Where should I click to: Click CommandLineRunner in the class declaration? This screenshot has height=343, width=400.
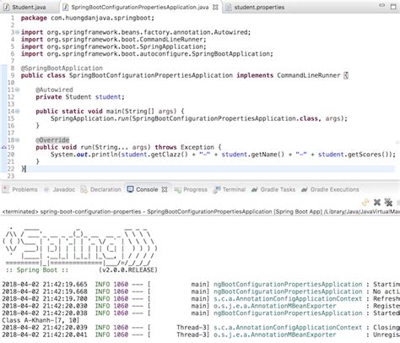coord(309,75)
